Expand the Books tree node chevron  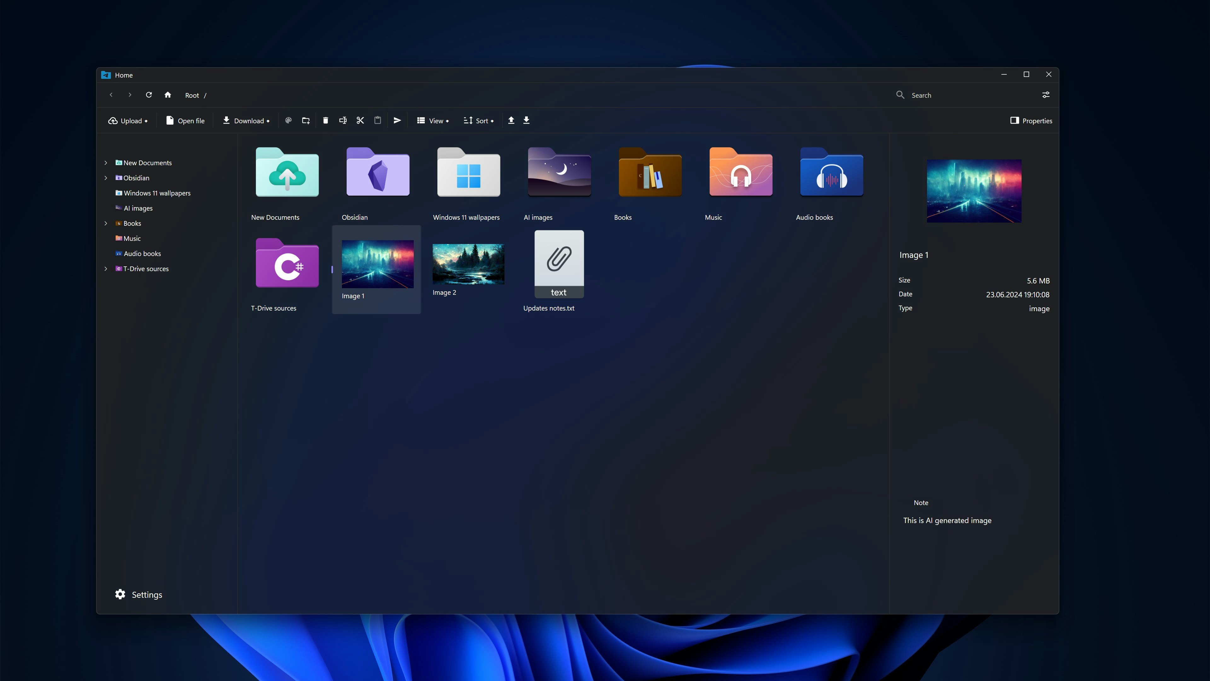point(106,223)
